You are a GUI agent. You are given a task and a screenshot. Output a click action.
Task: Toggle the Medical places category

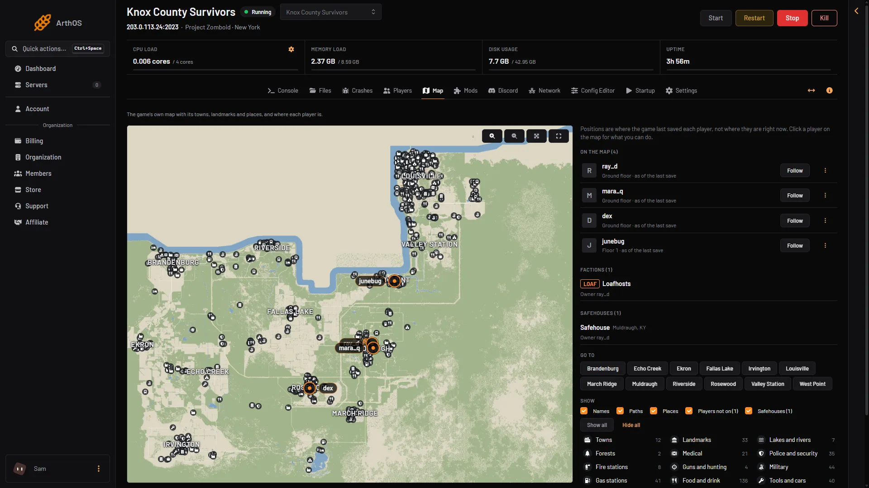pos(709,454)
